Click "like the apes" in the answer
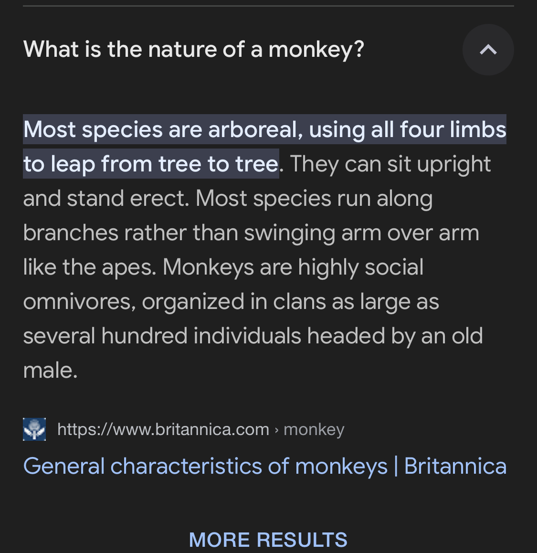The height and width of the screenshot is (553, 537). 89,267
